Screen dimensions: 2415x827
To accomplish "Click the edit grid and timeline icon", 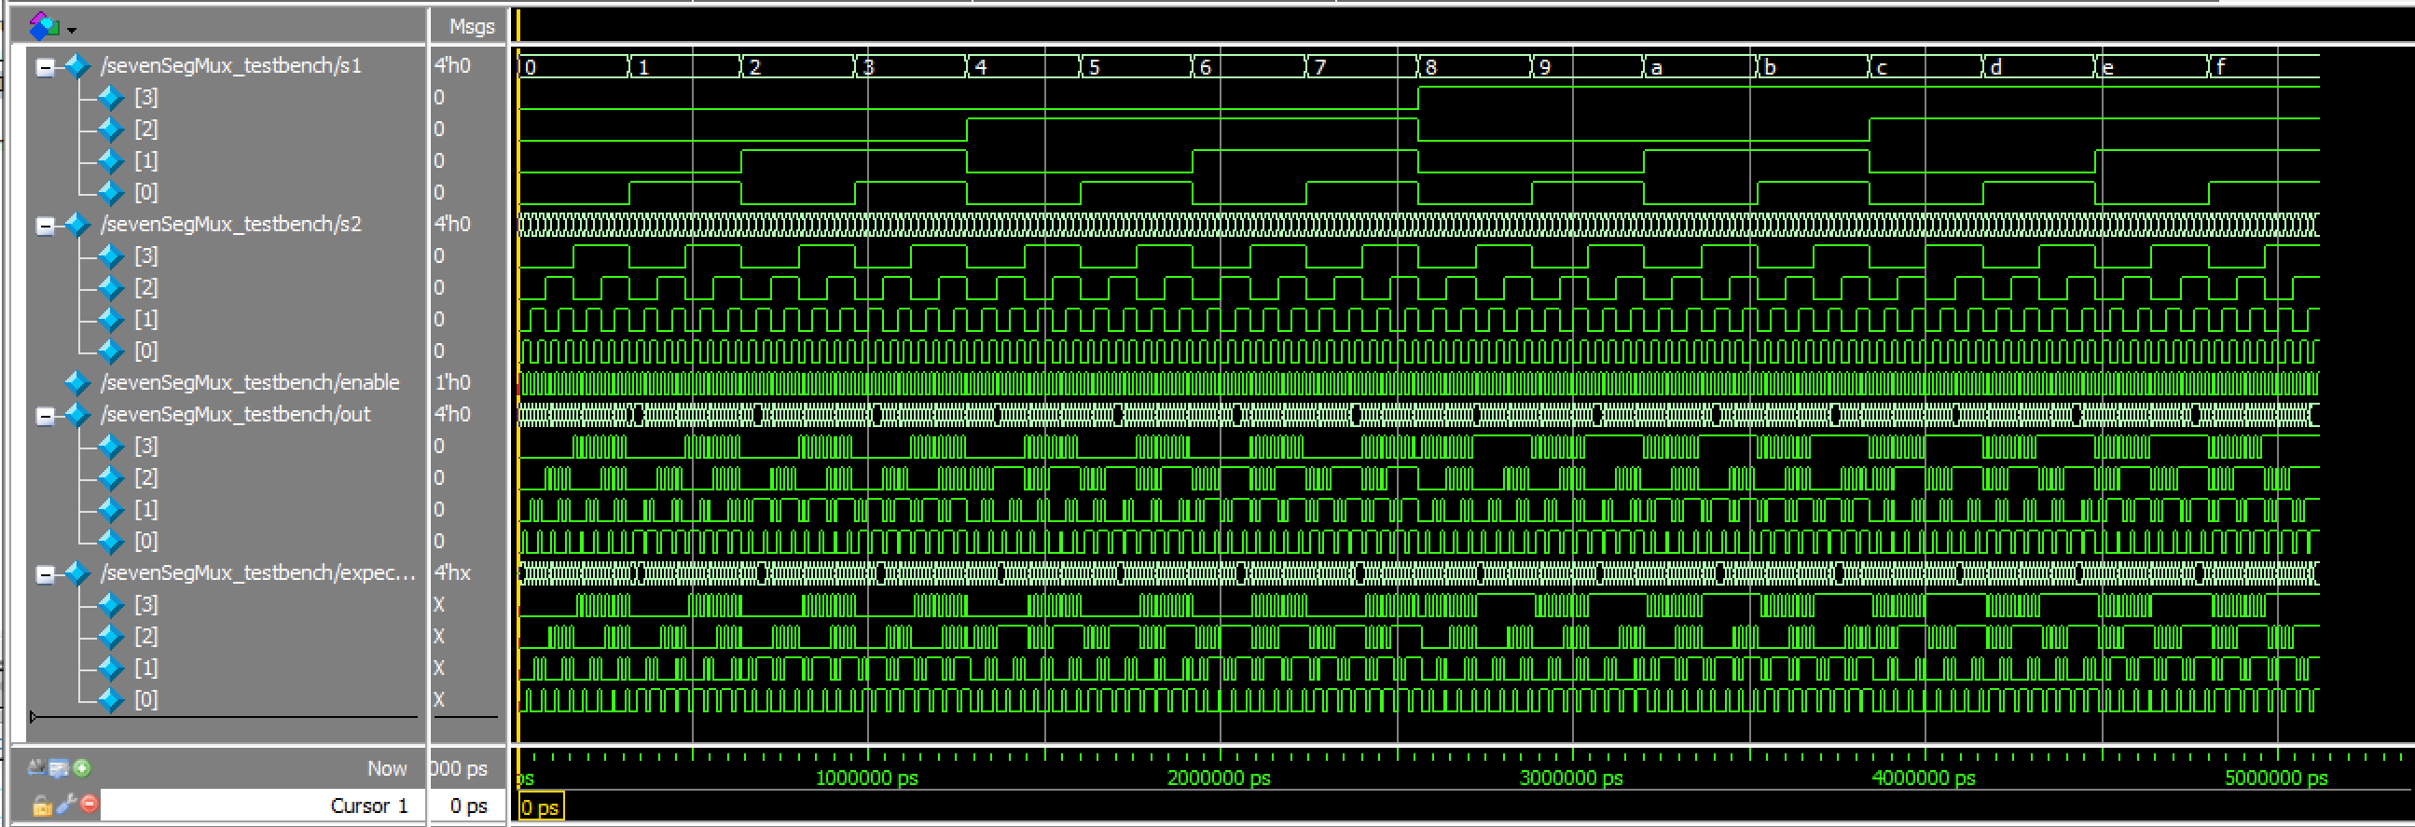I will coord(59,768).
